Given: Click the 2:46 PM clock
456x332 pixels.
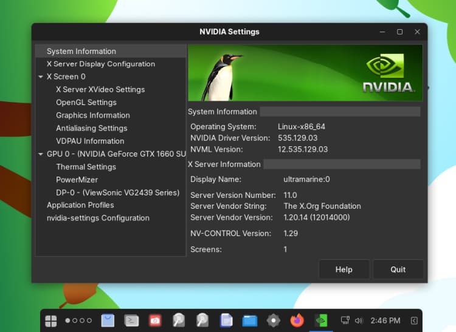Looking at the screenshot, I should point(385,320).
